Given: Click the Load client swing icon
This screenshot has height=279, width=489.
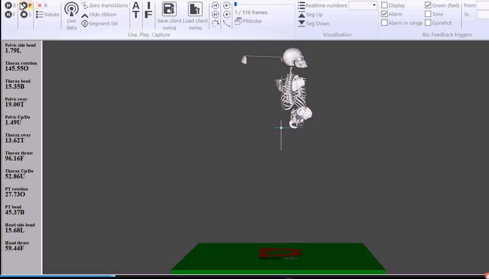Looking at the screenshot, I should point(195,10).
